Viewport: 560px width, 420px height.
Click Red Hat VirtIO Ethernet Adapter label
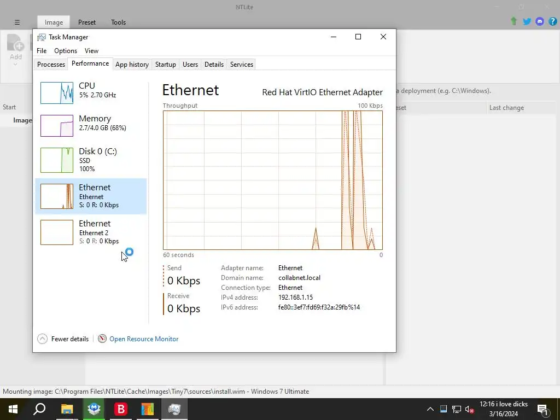click(322, 92)
